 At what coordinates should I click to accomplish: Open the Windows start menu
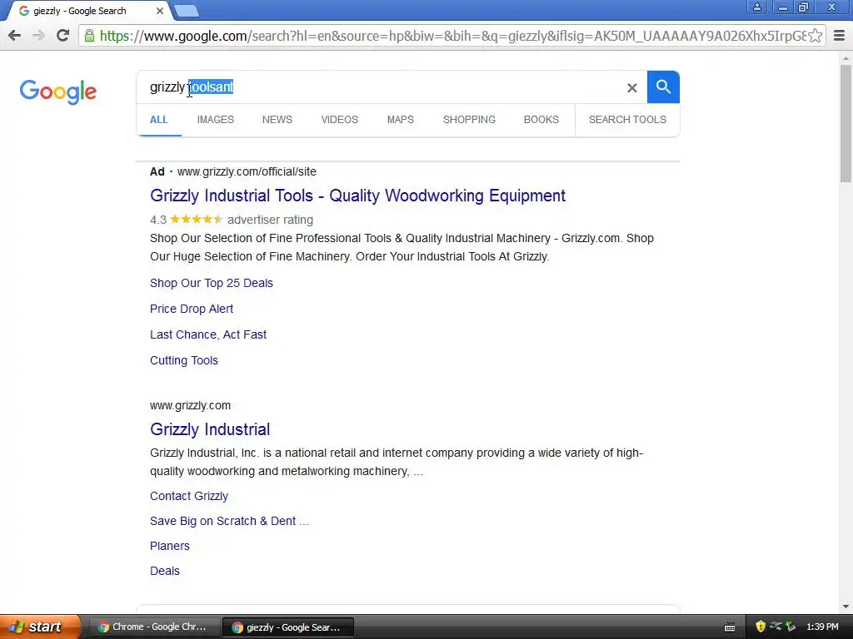tap(40, 627)
